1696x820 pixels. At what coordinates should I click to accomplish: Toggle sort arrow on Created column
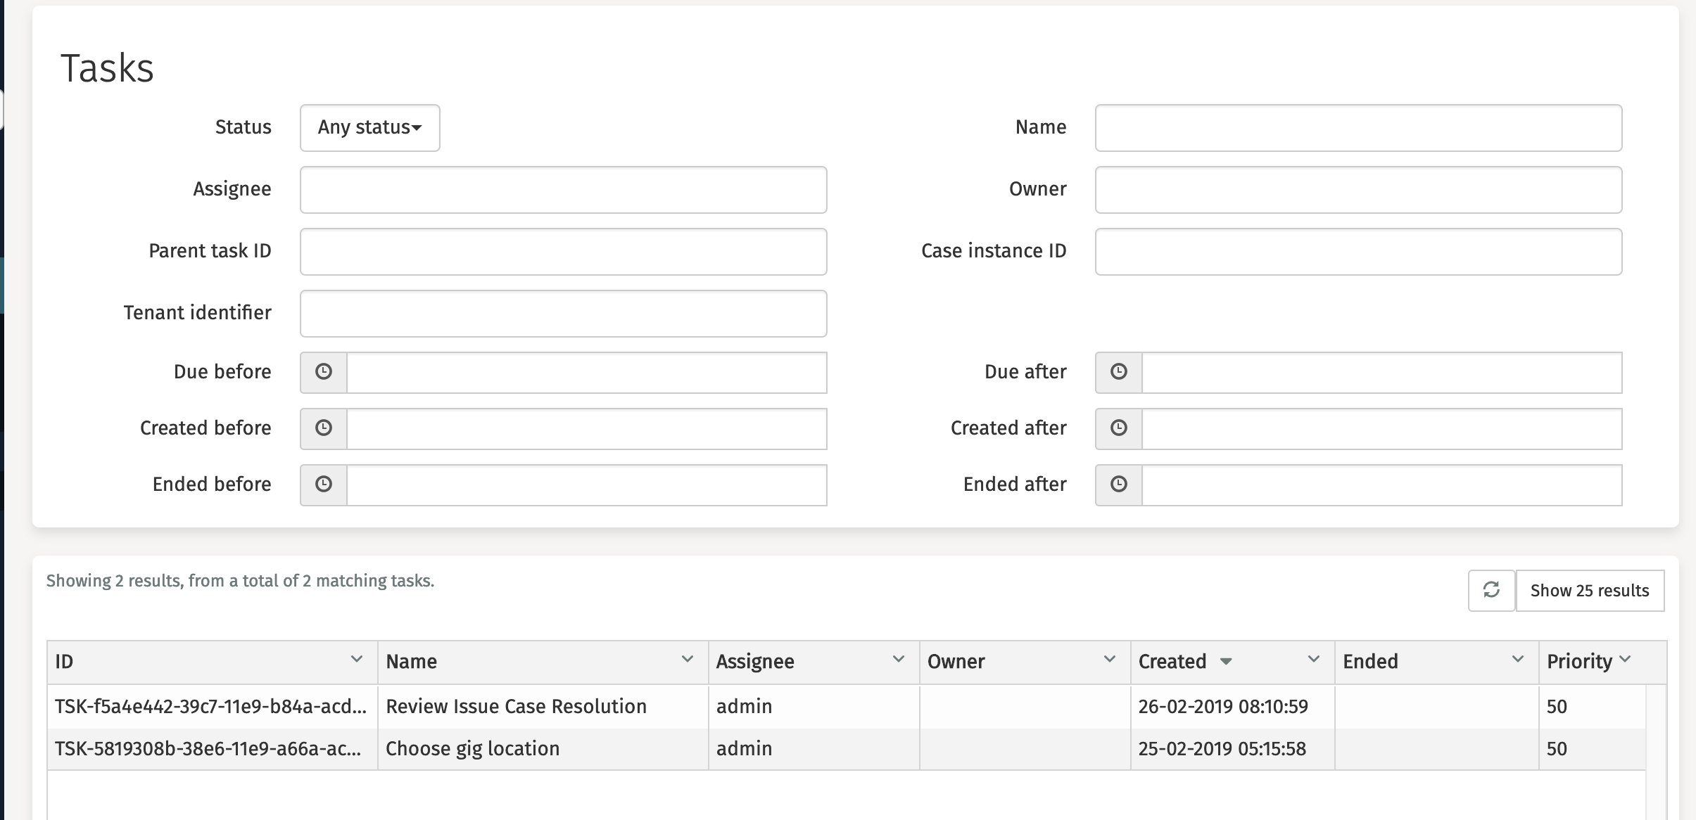click(x=1226, y=662)
